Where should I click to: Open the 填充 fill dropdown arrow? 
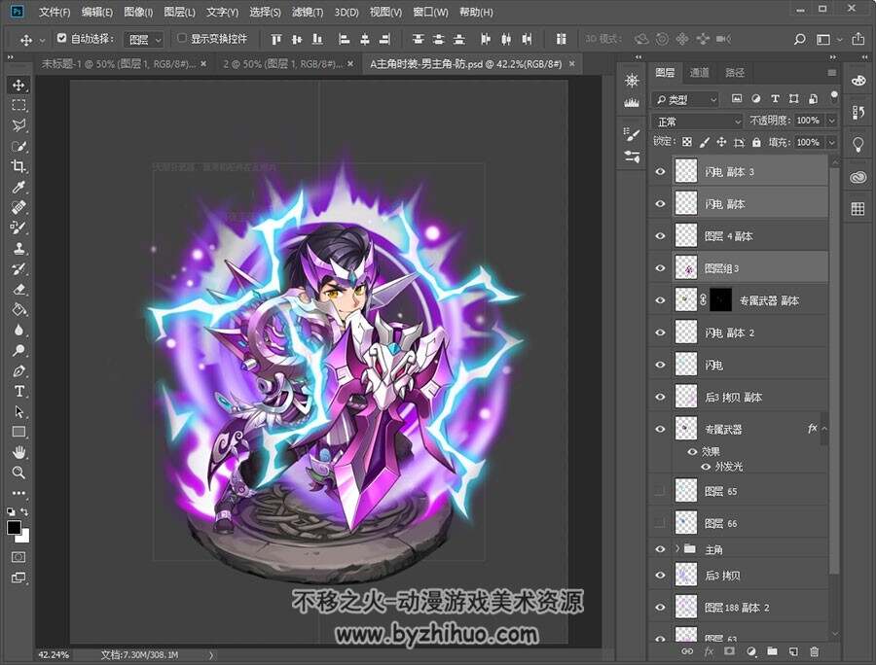(x=832, y=142)
